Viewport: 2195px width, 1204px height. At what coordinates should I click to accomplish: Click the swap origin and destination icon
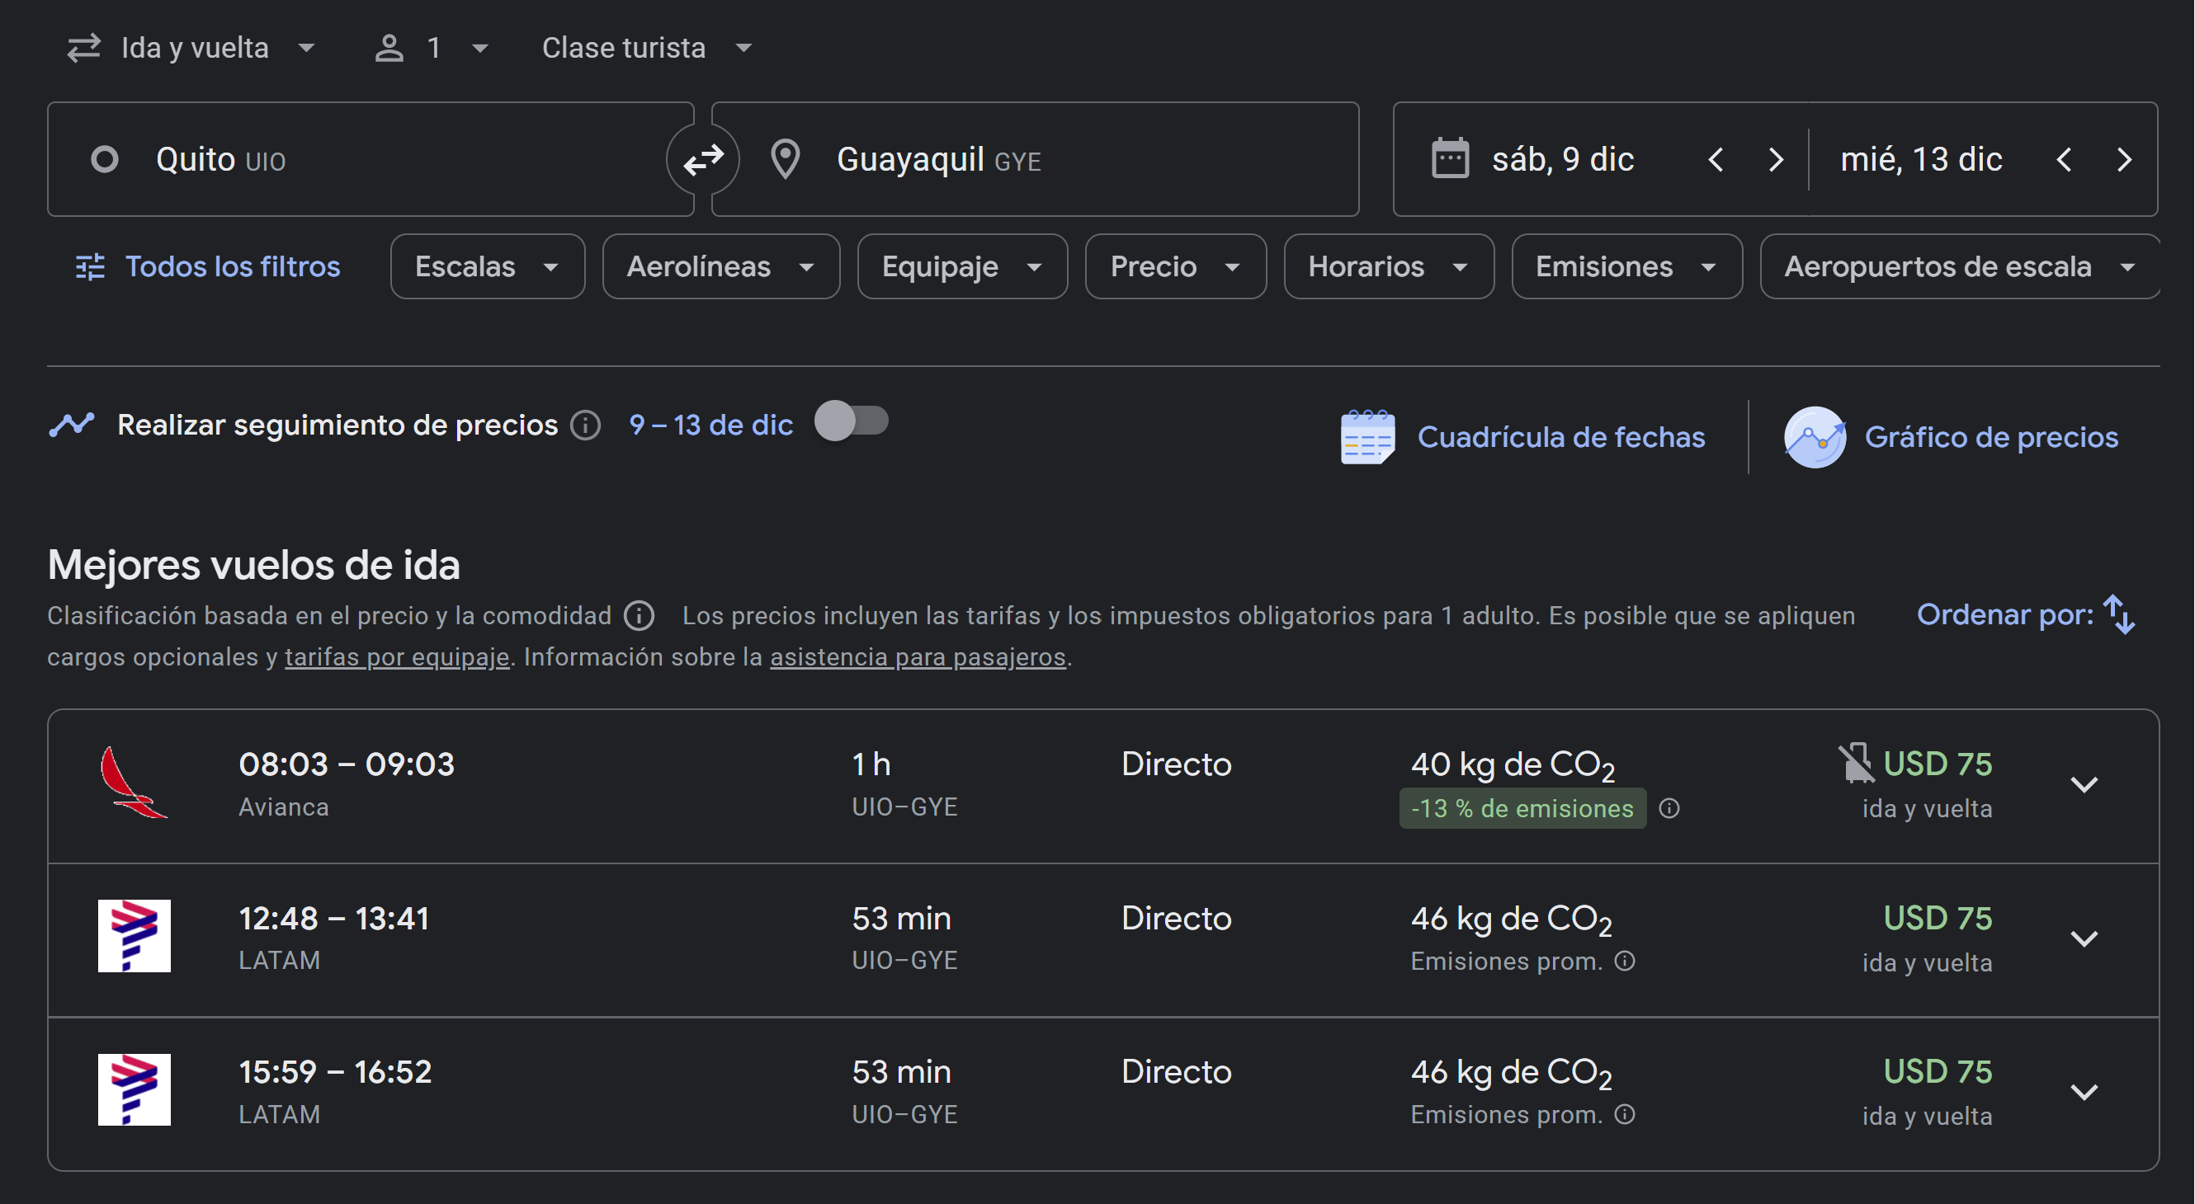pos(703,159)
